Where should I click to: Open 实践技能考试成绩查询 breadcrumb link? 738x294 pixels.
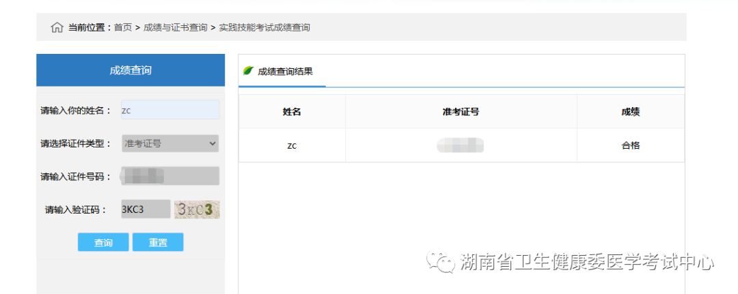pyautogui.click(x=264, y=28)
